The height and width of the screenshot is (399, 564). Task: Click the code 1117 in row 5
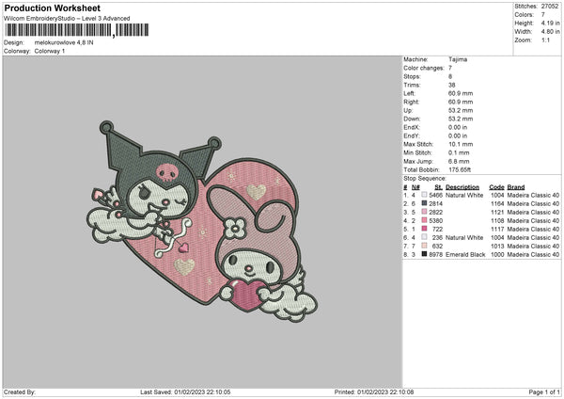tap(497, 229)
